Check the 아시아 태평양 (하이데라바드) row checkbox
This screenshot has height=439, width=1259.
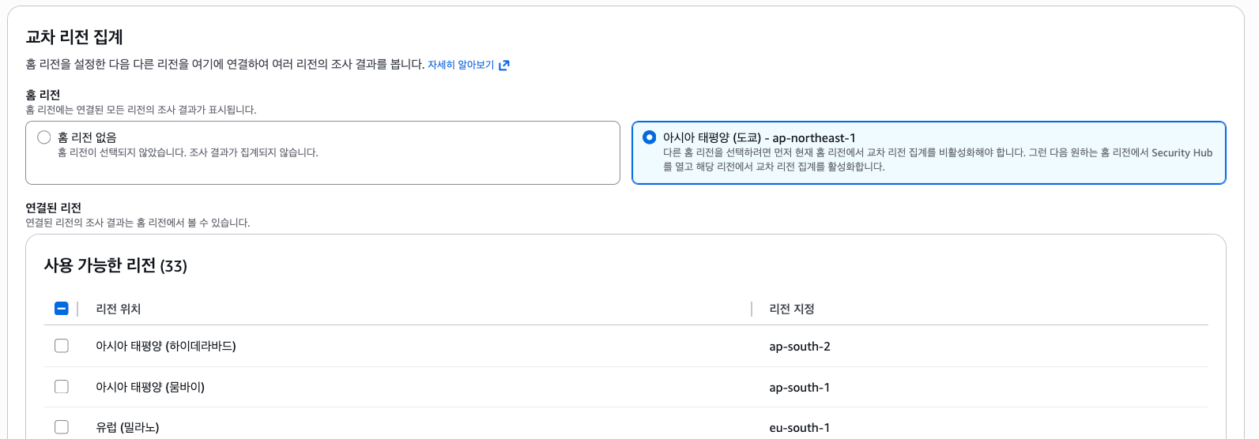click(62, 346)
